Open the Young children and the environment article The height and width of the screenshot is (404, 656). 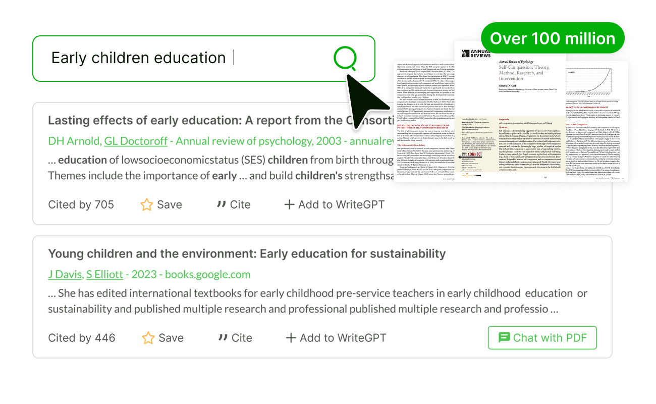pos(246,254)
